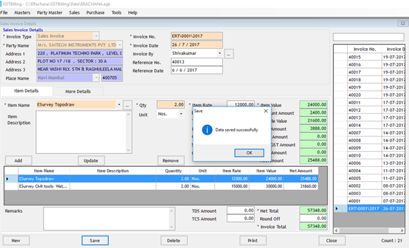409x248 pixels.
Task: Click the Item Name column header
Action: pos(44,171)
